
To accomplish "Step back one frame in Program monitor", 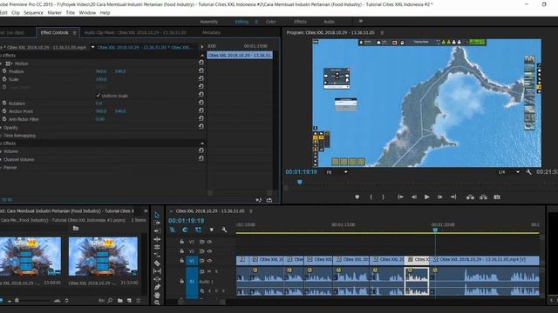I will tap(414, 197).
